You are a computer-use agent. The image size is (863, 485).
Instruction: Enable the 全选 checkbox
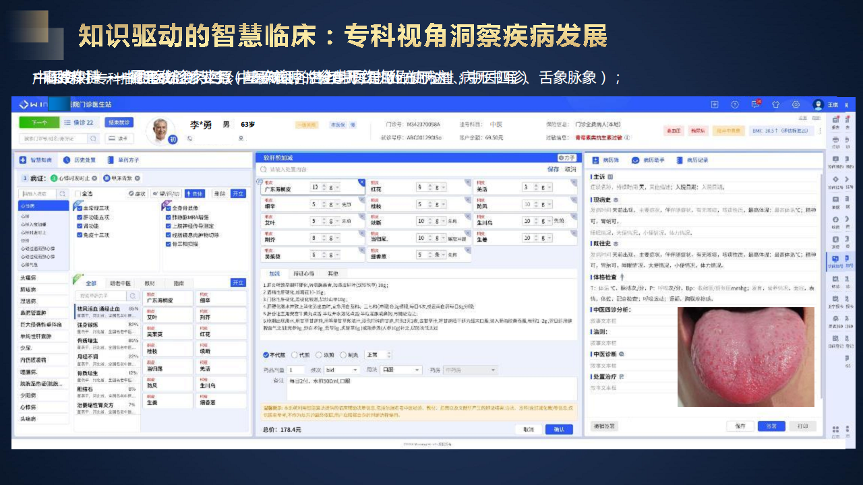tap(77, 194)
